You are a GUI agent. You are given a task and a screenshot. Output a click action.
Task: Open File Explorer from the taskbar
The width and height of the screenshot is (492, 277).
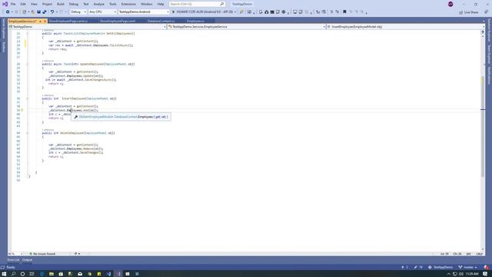click(52, 274)
